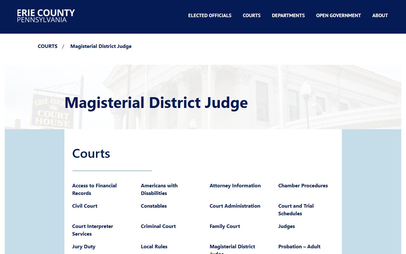Go to Civil Court page
The height and width of the screenshot is (254, 406).
tap(85, 206)
